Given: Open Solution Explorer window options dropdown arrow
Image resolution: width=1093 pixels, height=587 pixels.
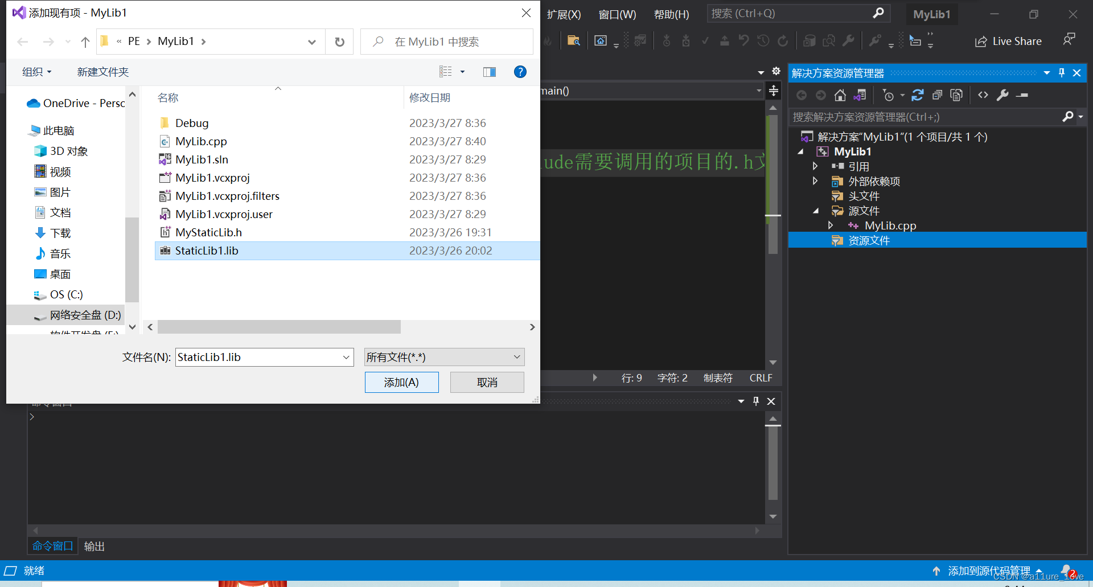Looking at the screenshot, I should pos(1047,73).
